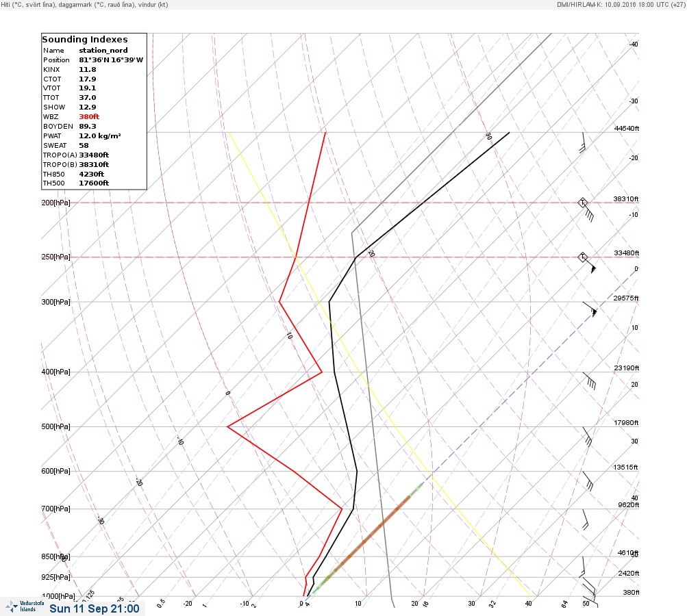Viewport: 687px width, 616px height.
Task: Click the 380ft altitude label on right axis
Action: click(x=631, y=592)
